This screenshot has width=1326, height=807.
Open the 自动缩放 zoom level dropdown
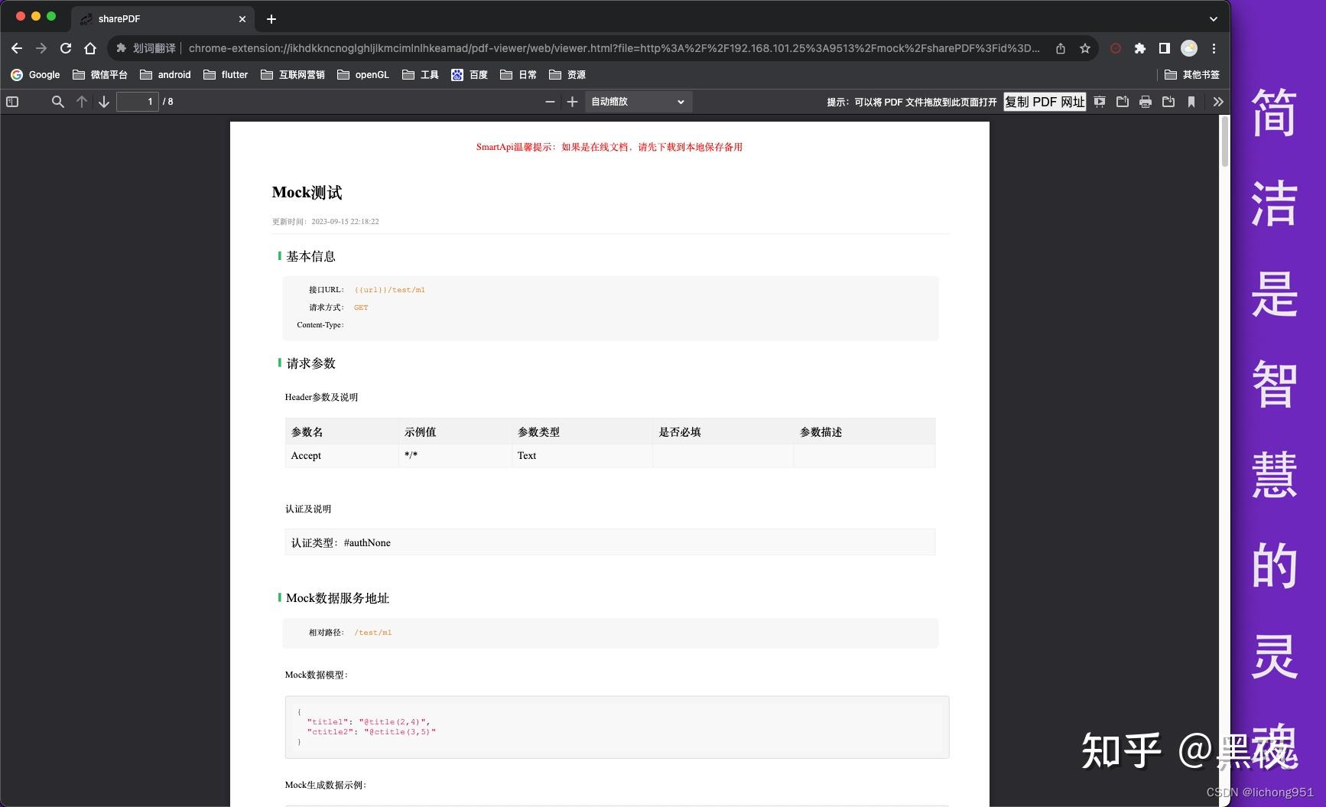click(638, 101)
